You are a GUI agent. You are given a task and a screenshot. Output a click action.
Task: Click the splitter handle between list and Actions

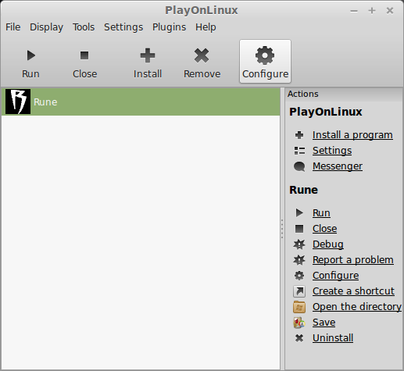click(x=282, y=229)
